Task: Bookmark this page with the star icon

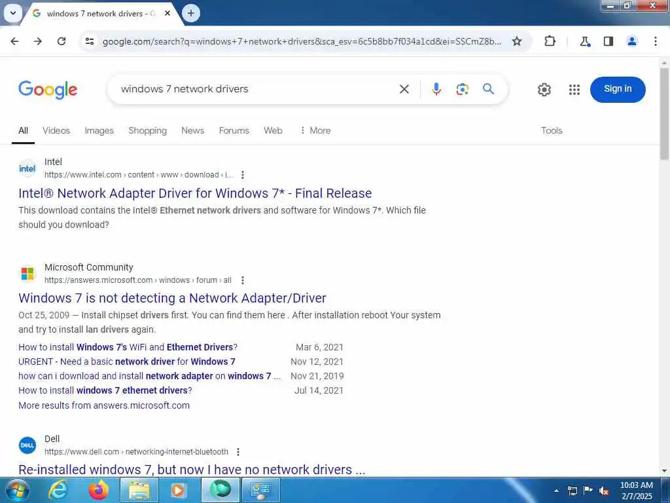Action: [x=517, y=41]
